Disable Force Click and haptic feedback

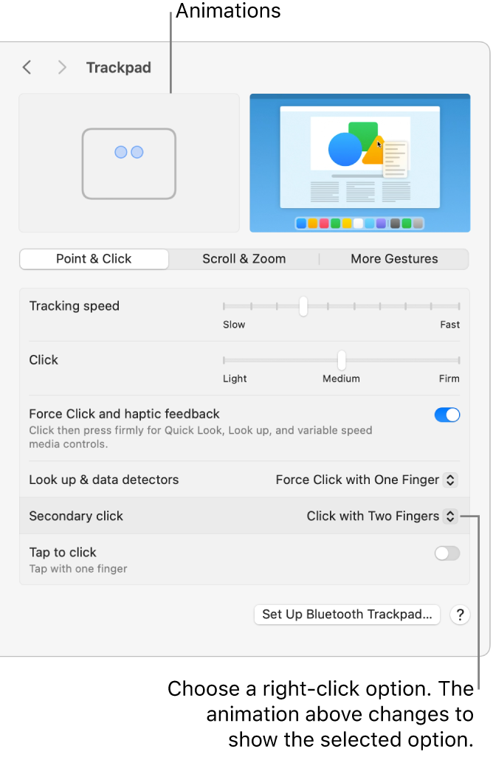pos(447,415)
